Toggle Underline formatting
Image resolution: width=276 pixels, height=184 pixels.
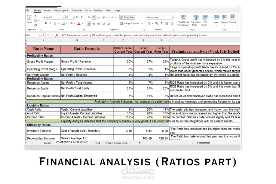(x=55, y=23)
